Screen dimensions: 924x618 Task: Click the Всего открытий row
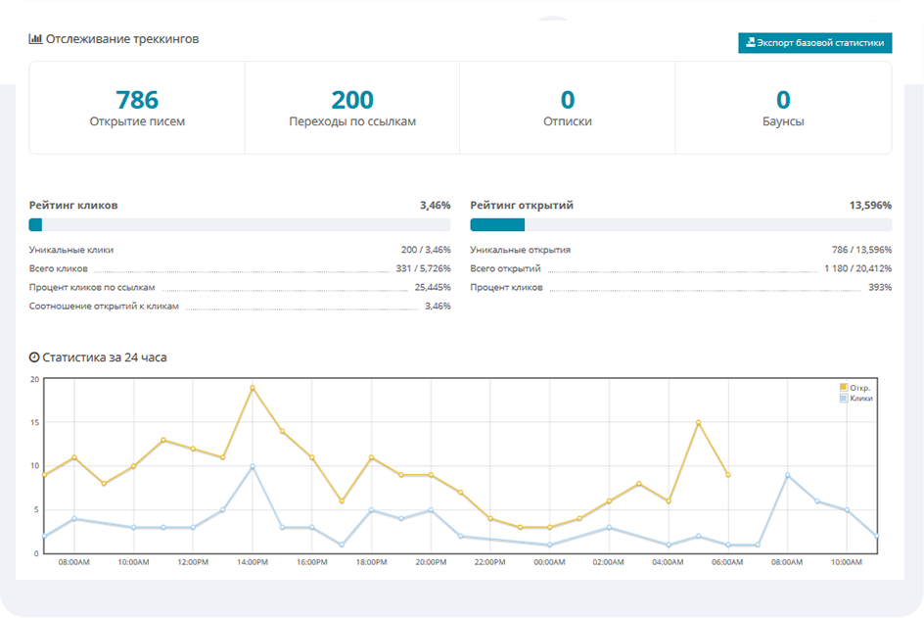coord(680,268)
